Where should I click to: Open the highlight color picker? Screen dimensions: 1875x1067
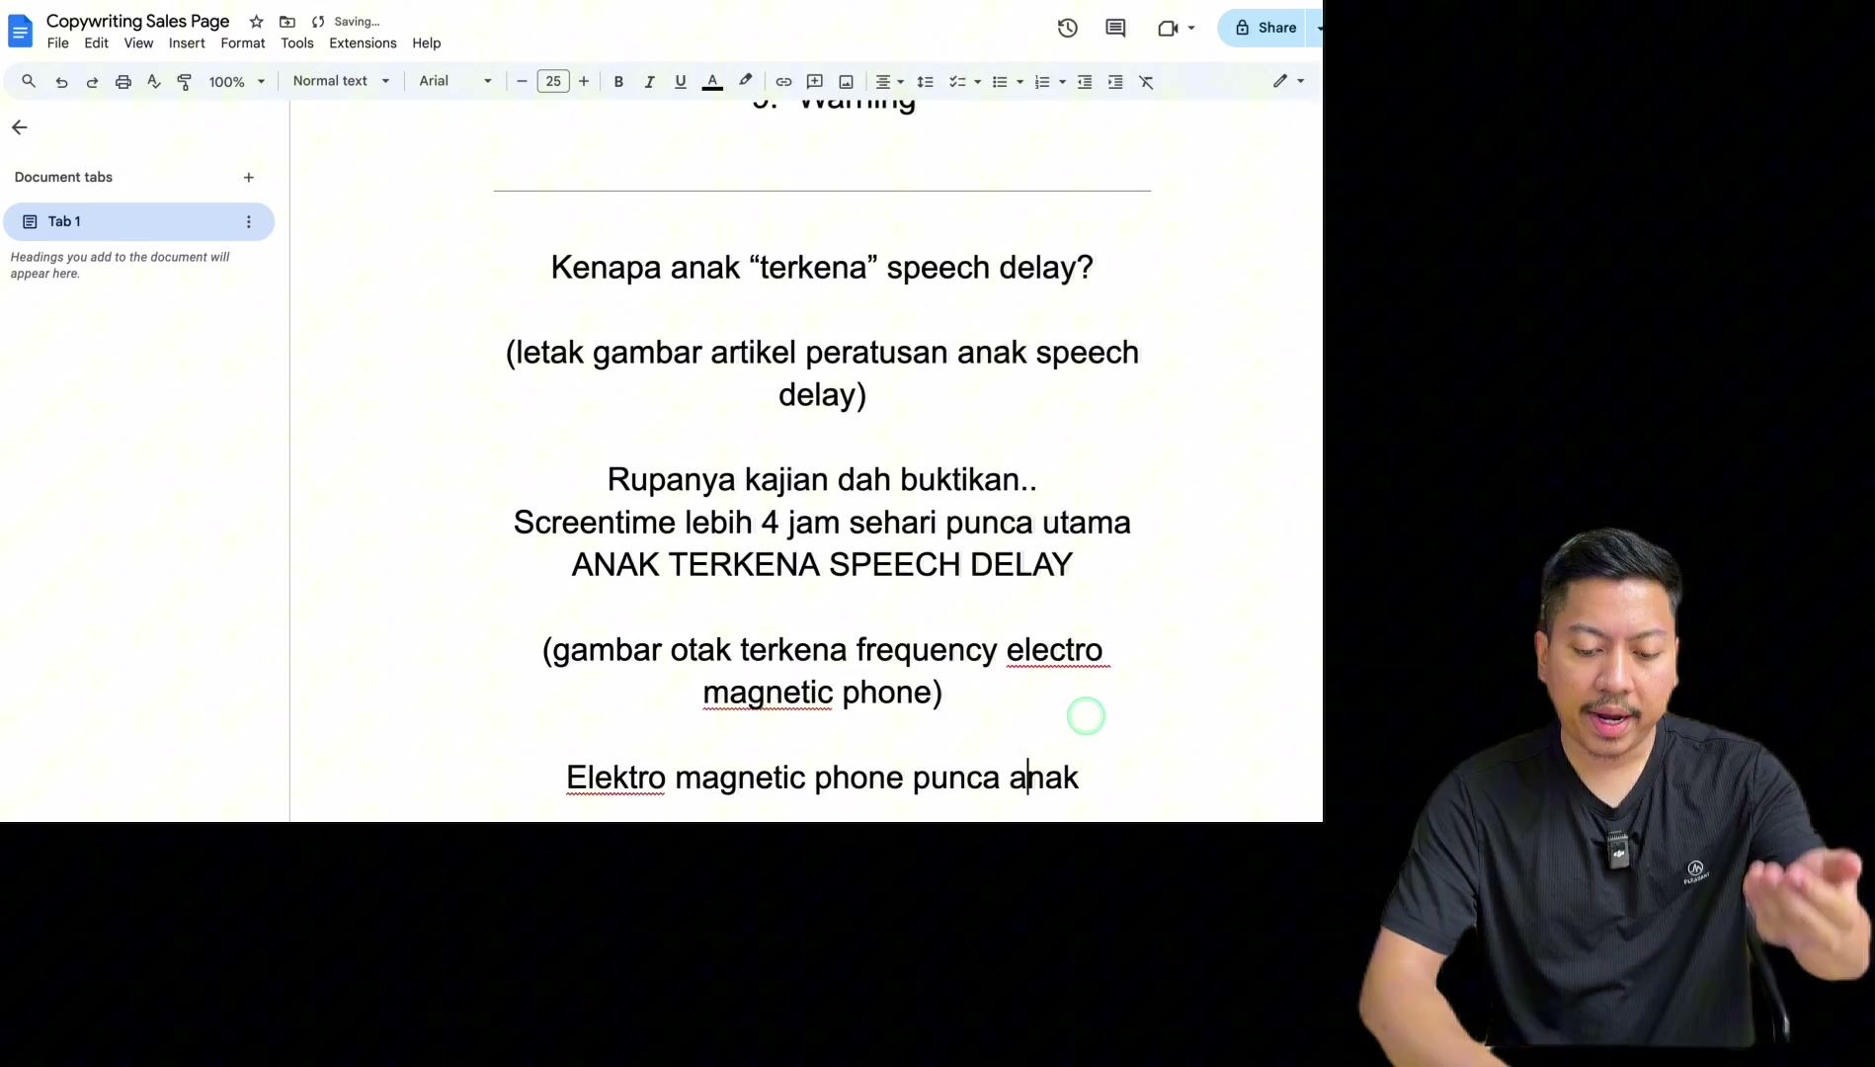tap(746, 82)
